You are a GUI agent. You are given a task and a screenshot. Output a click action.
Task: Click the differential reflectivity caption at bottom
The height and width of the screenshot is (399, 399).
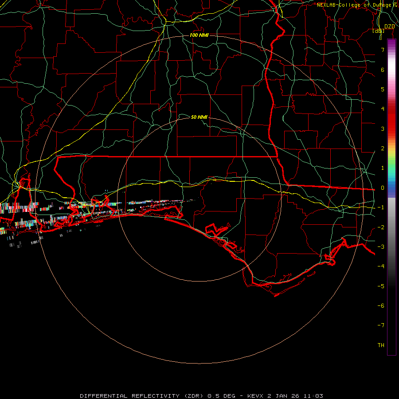(x=201, y=396)
